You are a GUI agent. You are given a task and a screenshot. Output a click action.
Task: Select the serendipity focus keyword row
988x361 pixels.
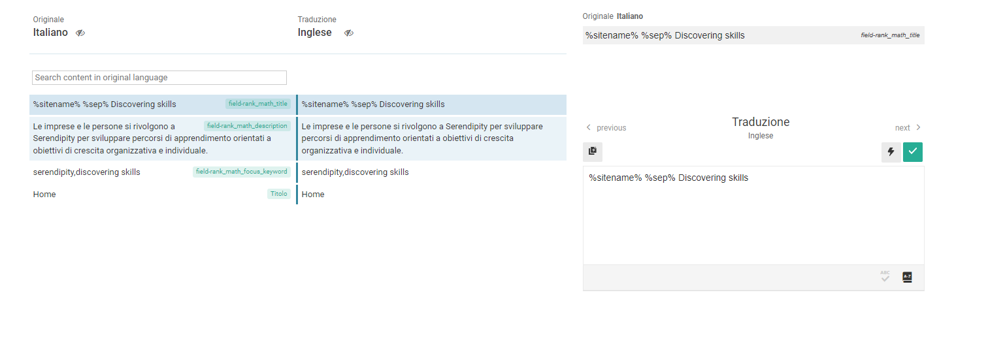click(x=297, y=172)
